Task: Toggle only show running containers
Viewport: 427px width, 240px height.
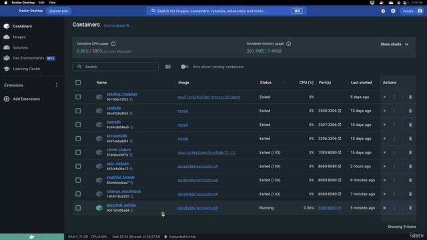Action: pos(184,67)
